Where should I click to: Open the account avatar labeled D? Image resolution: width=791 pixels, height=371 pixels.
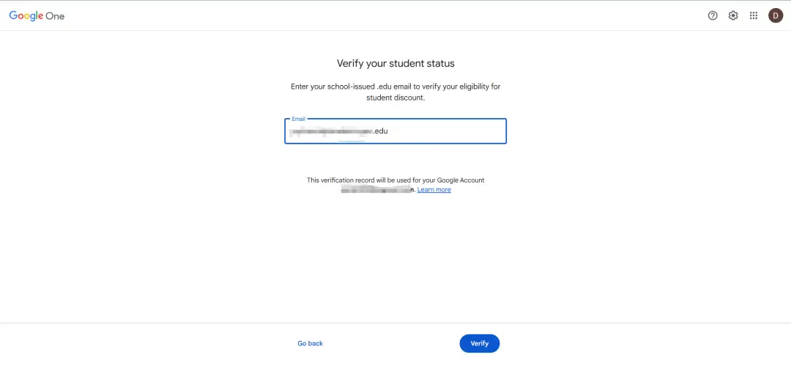point(776,15)
